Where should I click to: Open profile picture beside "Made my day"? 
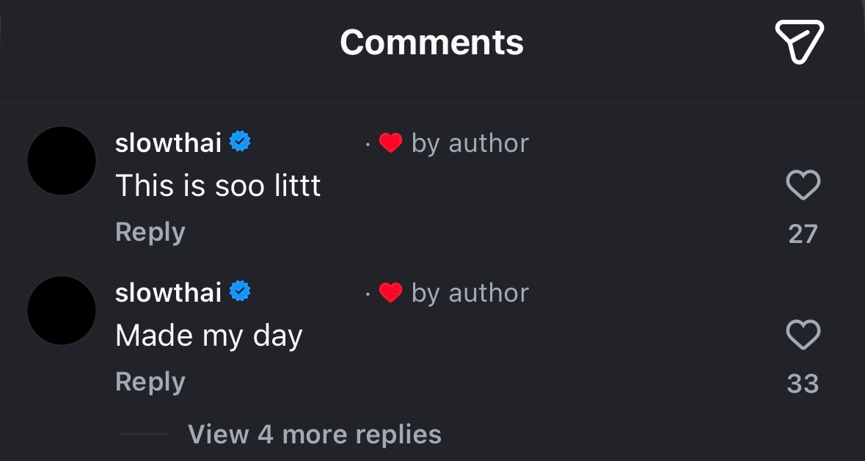(x=62, y=311)
